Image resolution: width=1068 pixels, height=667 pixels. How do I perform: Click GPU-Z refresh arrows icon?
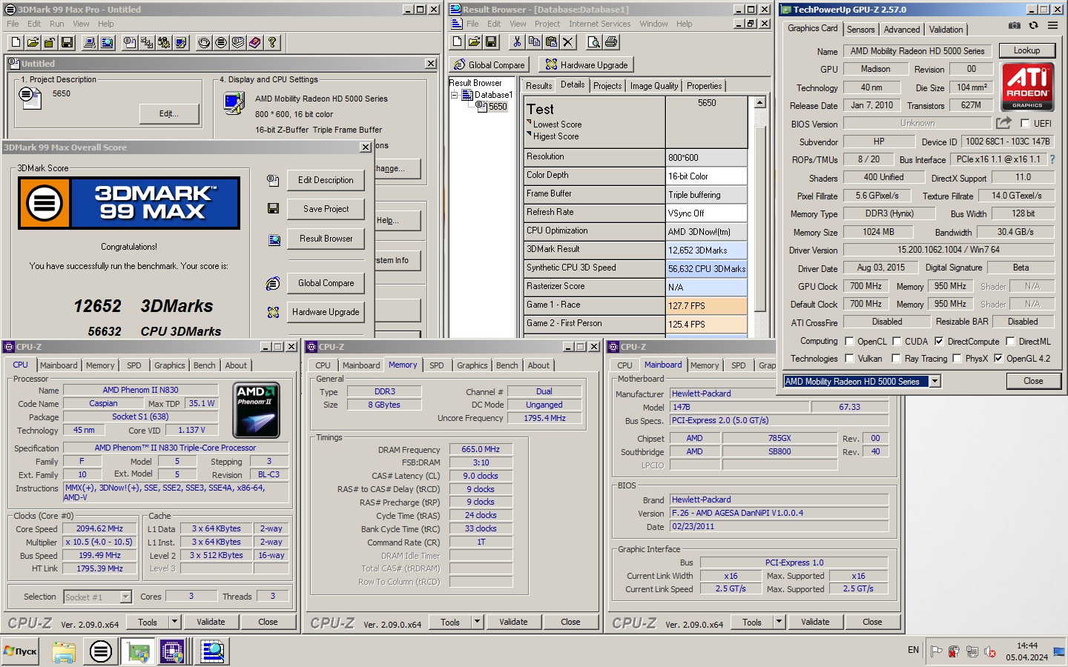coord(1033,25)
